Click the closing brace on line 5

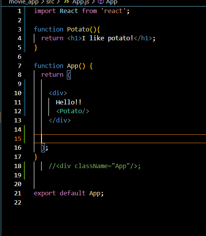click(36, 48)
